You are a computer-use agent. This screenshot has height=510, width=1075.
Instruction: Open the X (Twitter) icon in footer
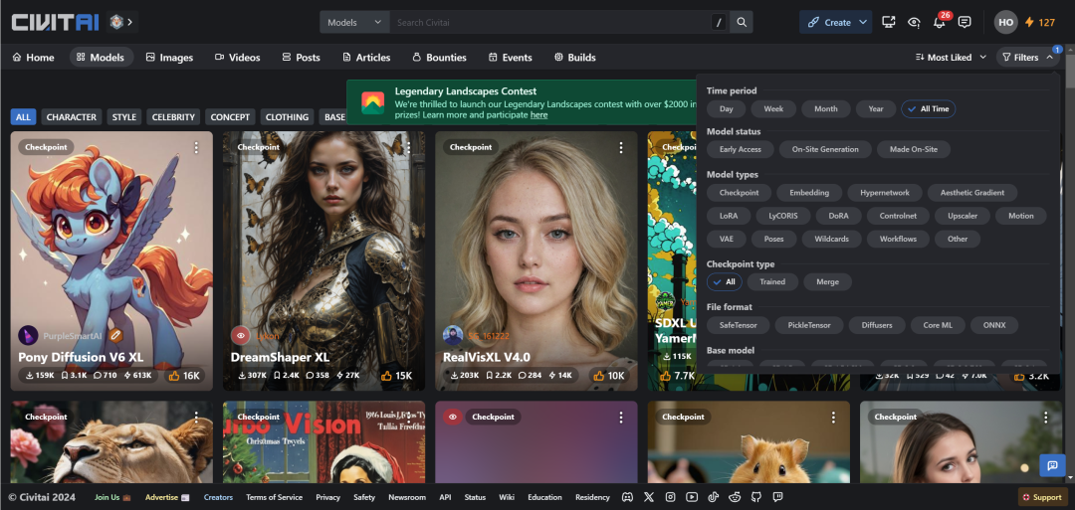pos(649,497)
